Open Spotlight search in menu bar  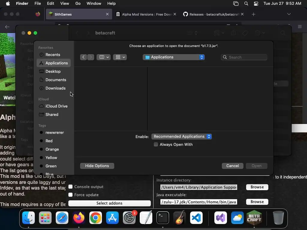pyautogui.click(x=246, y=4)
